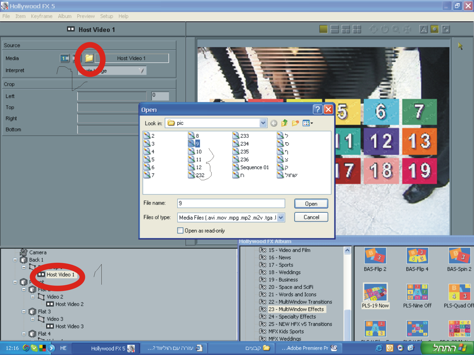Collapse the Flat 4 tree node
474x355 pixels.
24,334
